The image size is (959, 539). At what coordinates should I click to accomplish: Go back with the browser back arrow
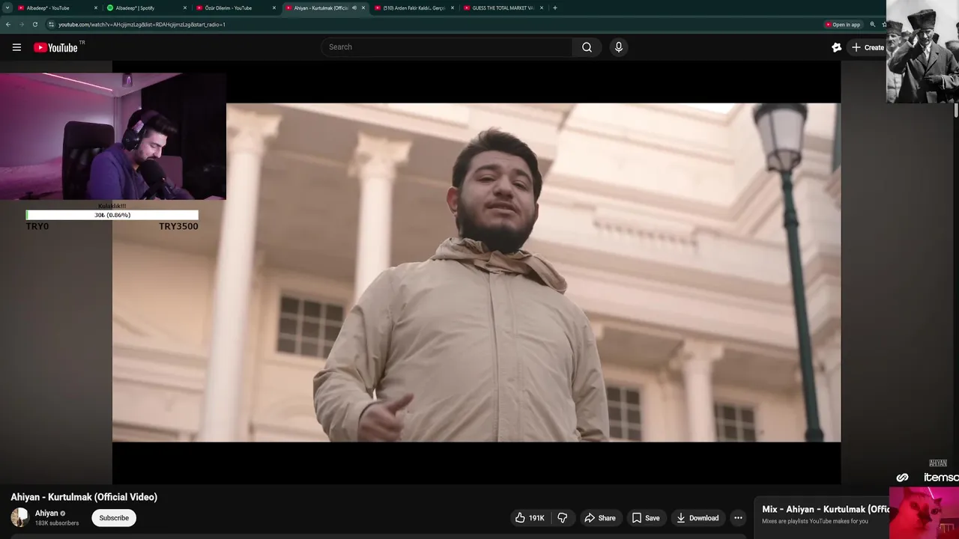[8, 25]
